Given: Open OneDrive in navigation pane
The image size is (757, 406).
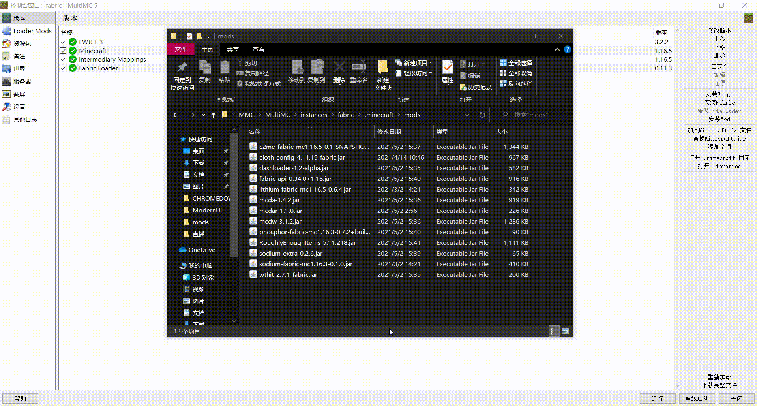Looking at the screenshot, I should tap(202, 250).
